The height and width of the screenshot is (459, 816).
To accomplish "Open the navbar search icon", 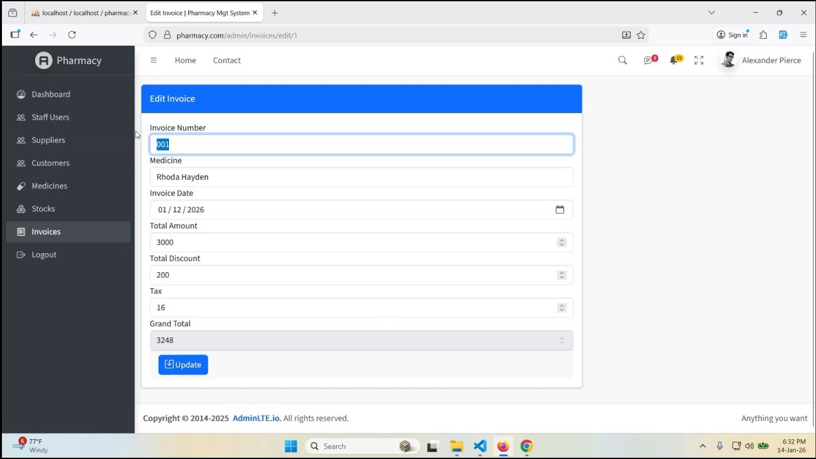I will (x=623, y=61).
